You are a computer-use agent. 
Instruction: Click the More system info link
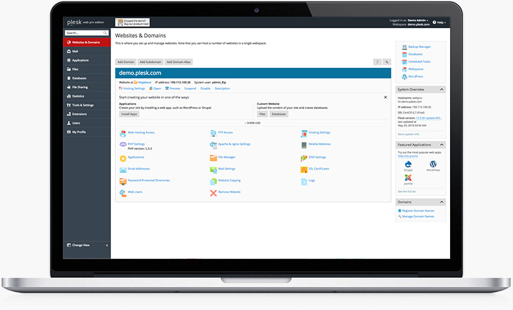point(408,135)
